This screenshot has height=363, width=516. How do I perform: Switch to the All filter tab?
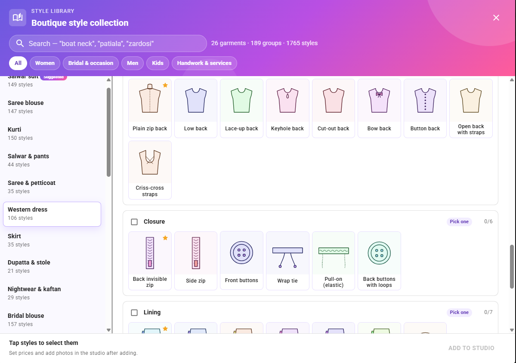18,63
